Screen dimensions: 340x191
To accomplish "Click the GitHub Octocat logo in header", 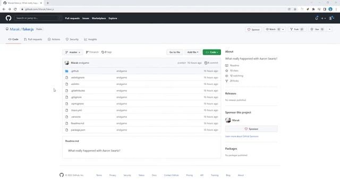I will [x=8, y=18].
